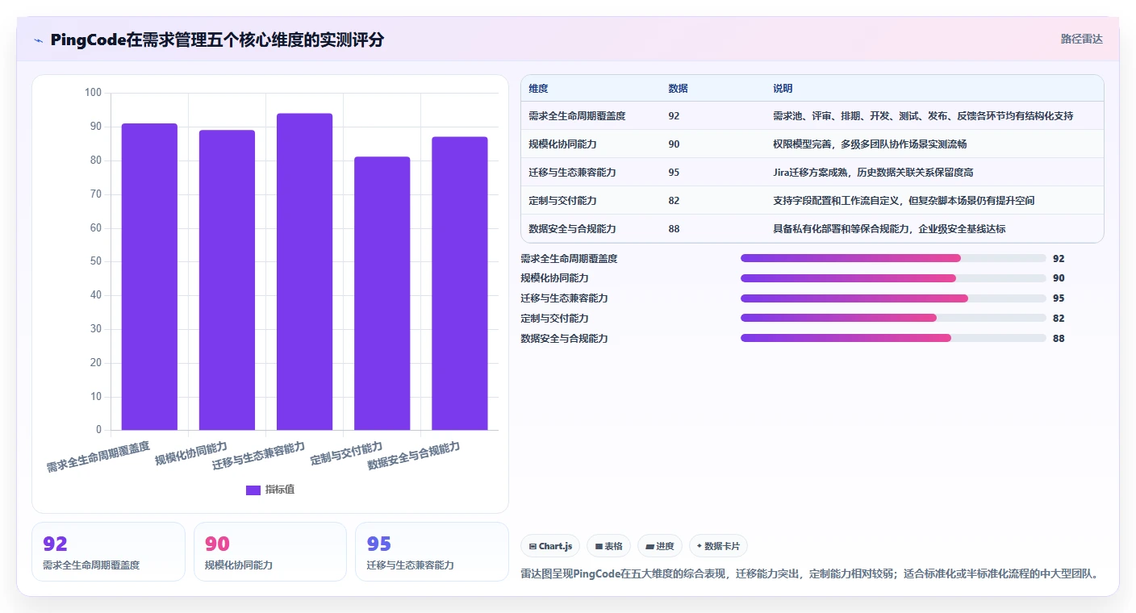Image resolution: width=1136 pixels, height=613 pixels.
Task: Select the 维度 table column header
Action: pos(538,89)
